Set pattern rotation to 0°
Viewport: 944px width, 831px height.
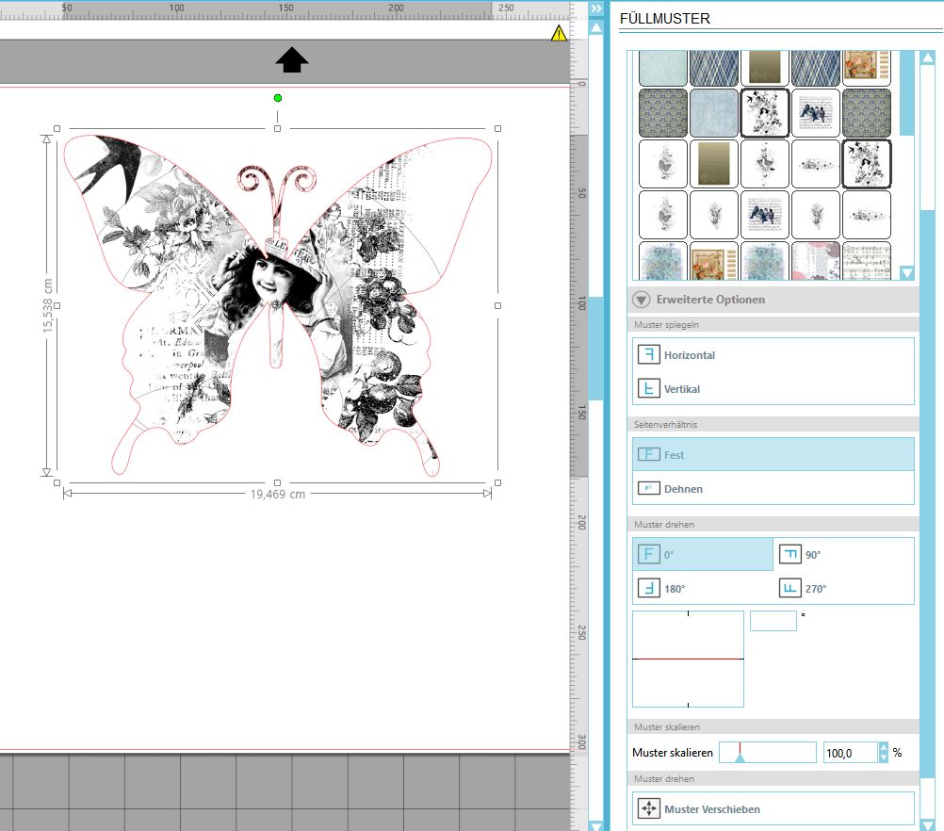[703, 554]
